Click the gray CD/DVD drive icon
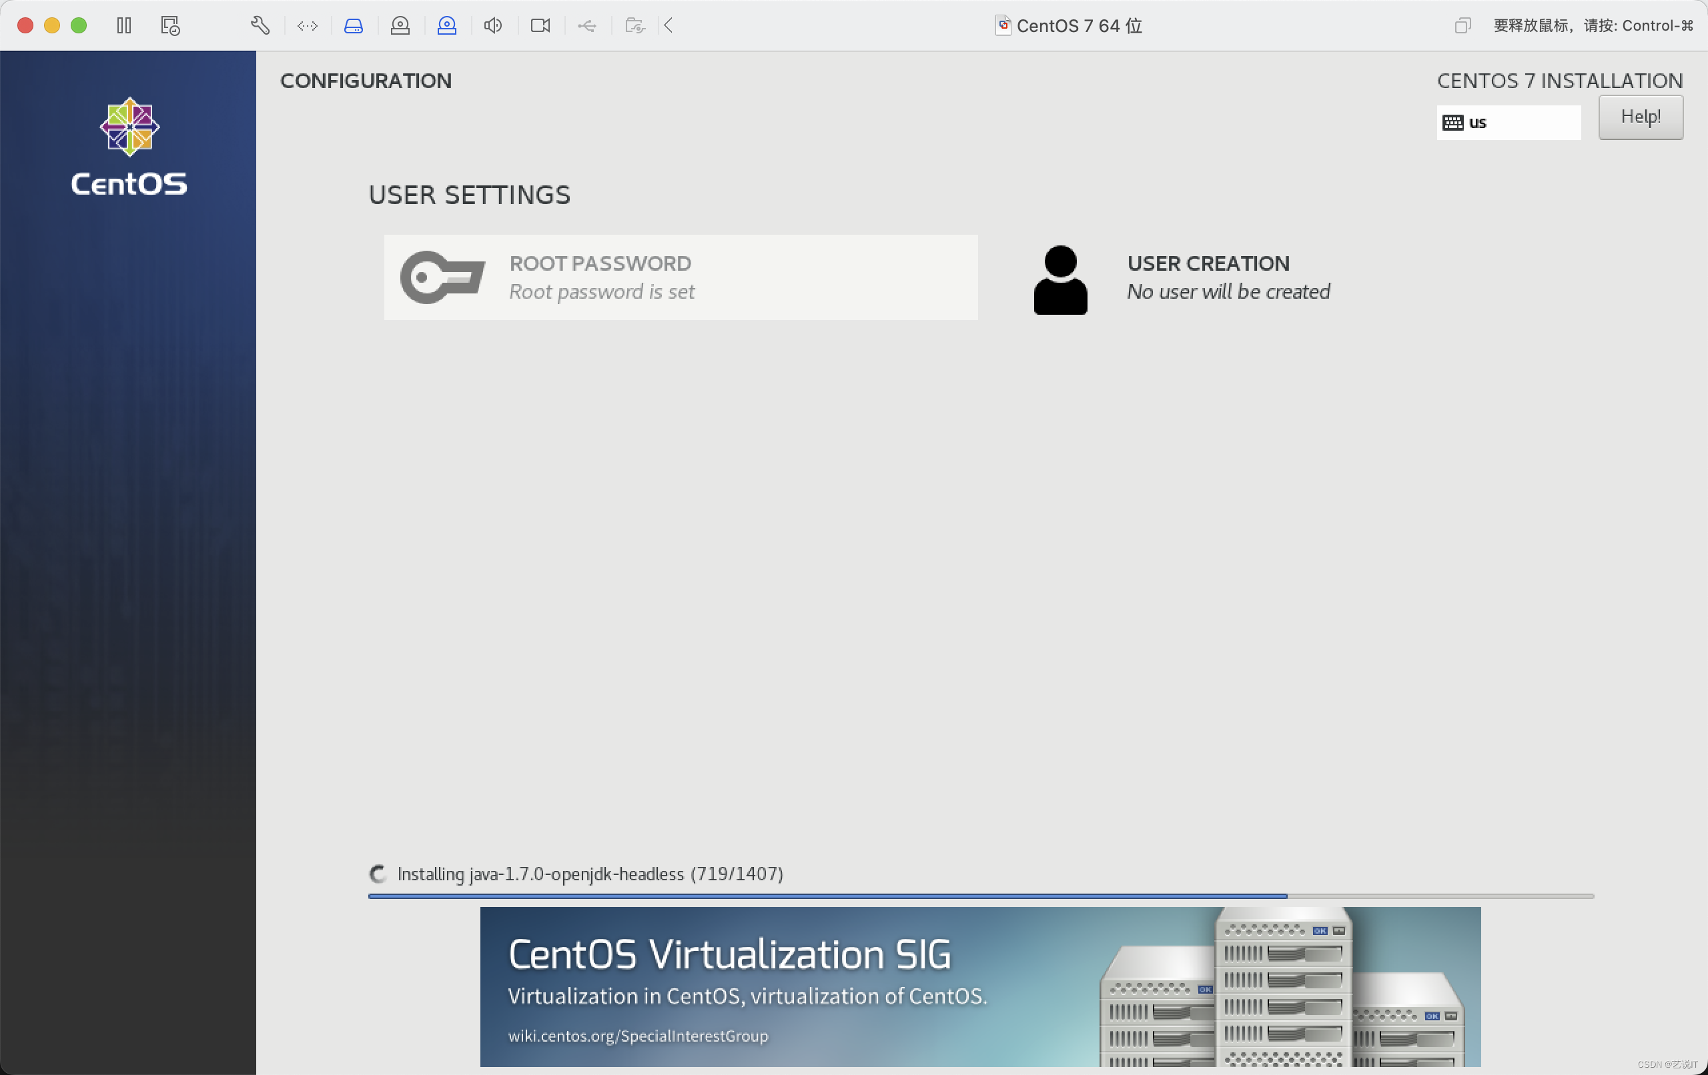Screen dimensions: 1708x1075 pos(400,25)
